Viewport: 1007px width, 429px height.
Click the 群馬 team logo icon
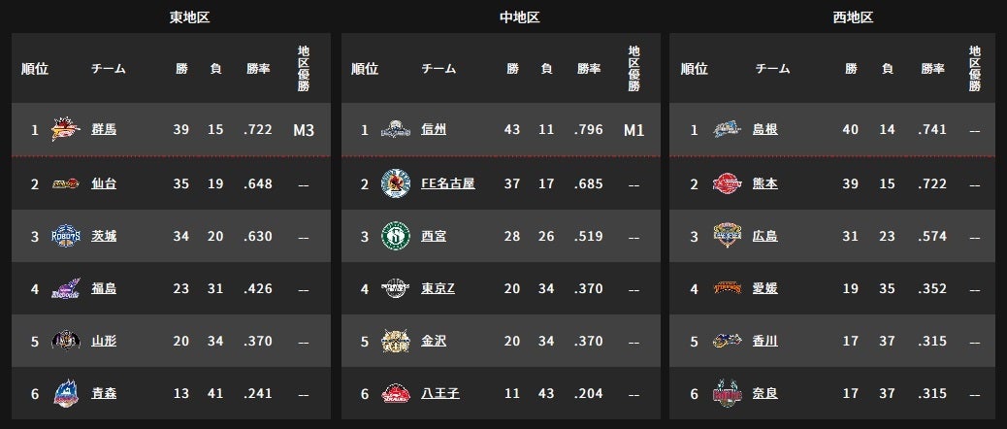[x=66, y=130]
